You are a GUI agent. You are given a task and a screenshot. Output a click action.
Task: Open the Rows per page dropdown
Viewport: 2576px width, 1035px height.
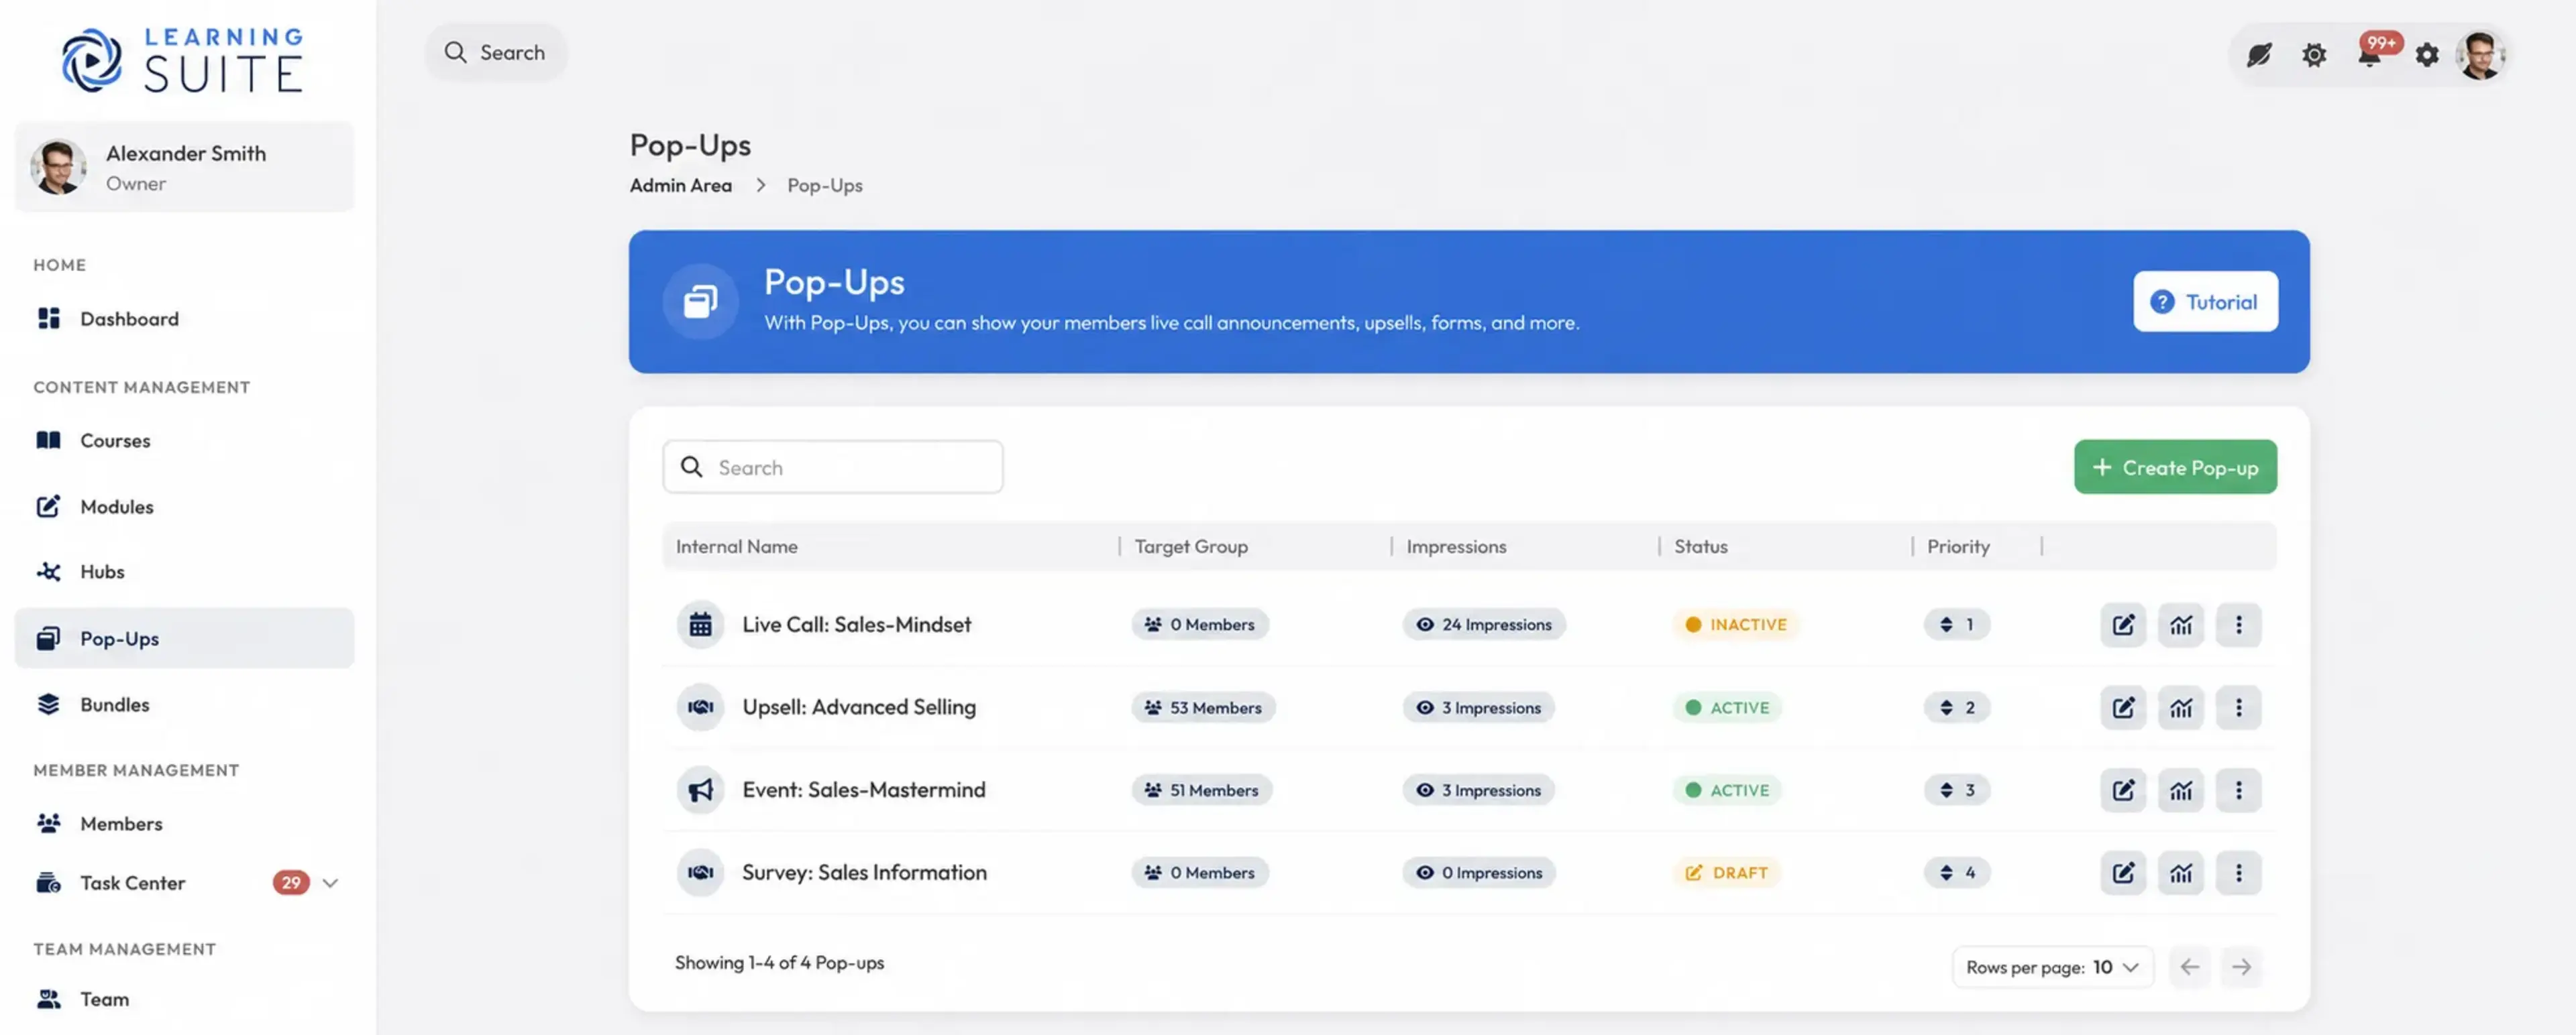coord(2052,967)
